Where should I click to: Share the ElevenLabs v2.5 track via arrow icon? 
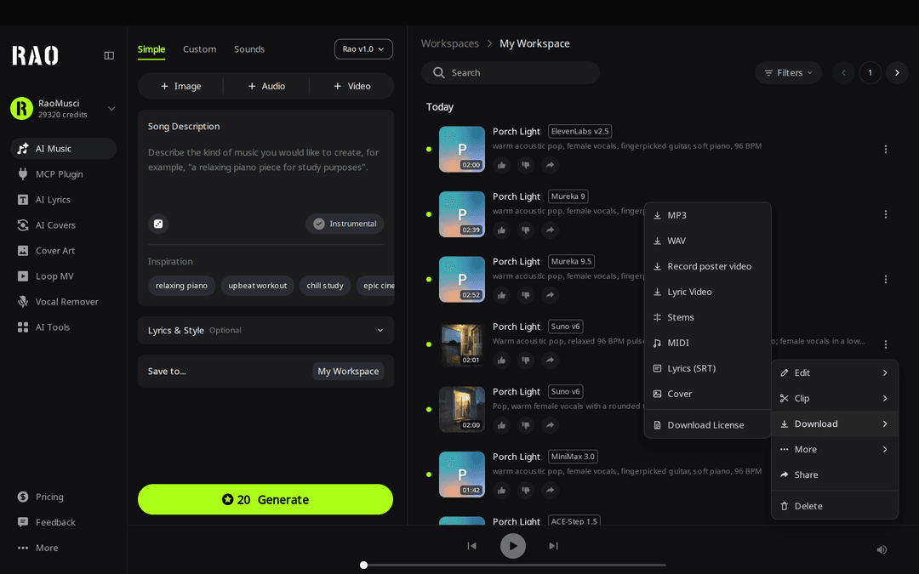pos(550,165)
